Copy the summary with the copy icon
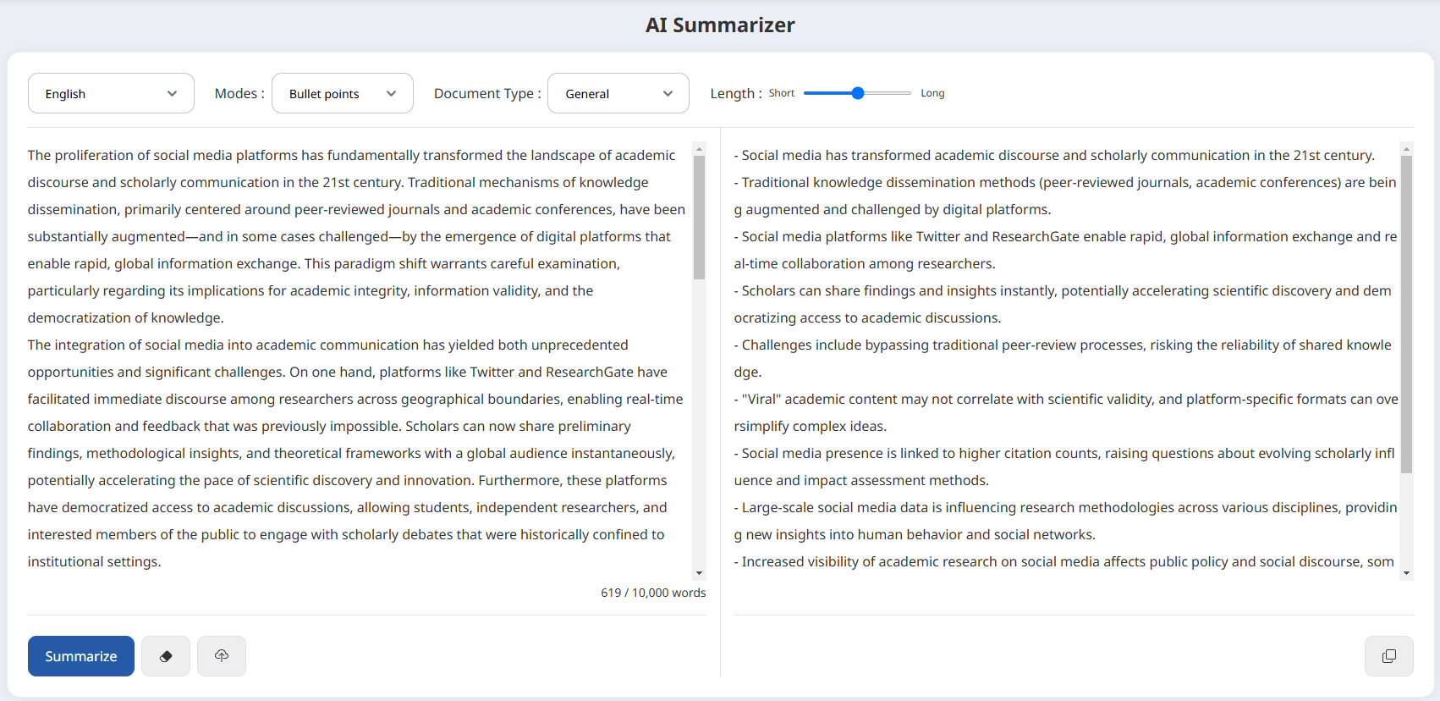The height and width of the screenshot is (701, 1440). pyautogui.click(x=1388, y=656)
